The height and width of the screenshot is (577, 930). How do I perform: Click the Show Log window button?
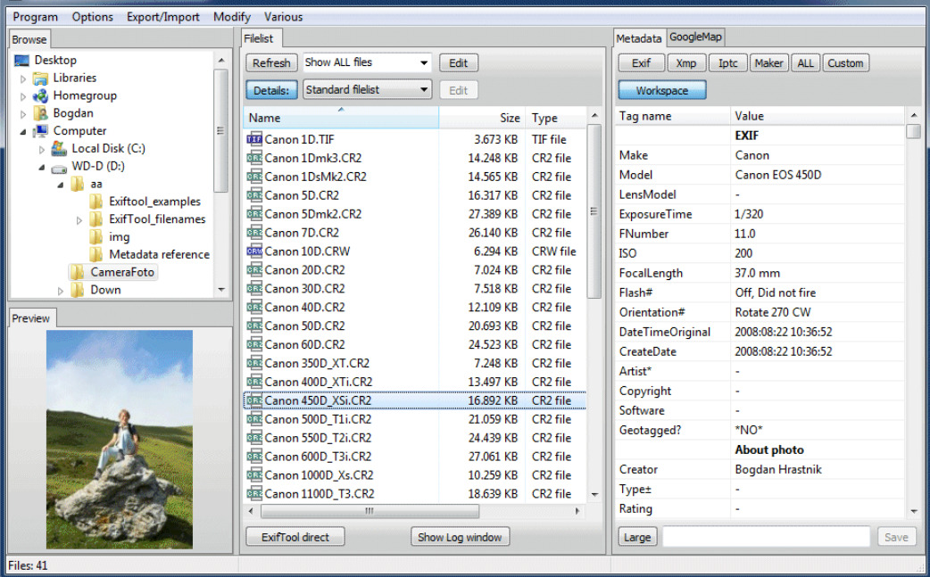[461, 537]
